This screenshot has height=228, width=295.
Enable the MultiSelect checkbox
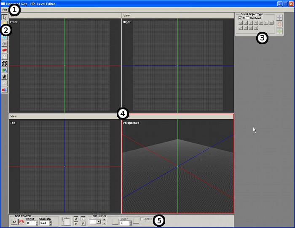click(x=248, y=18)
